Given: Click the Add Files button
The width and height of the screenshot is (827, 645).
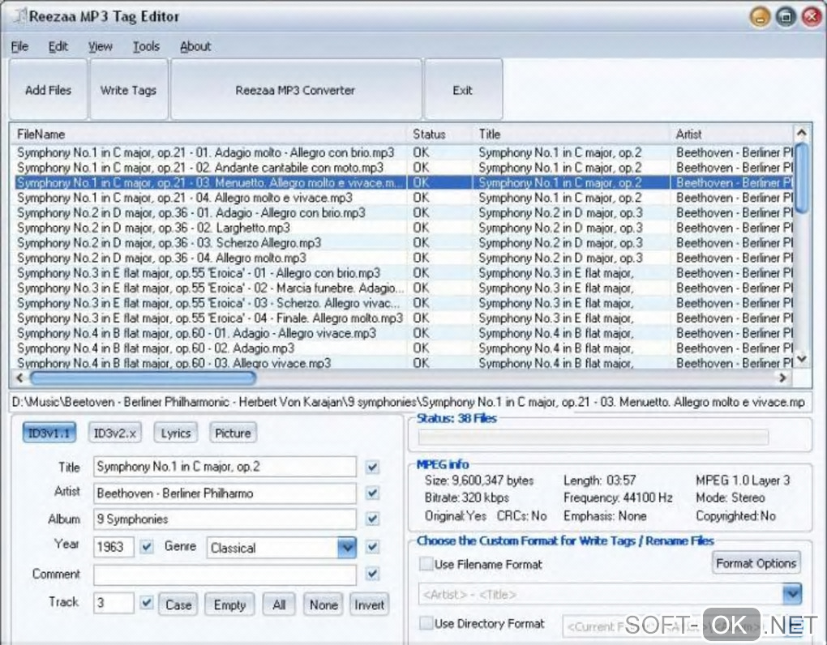Looking at the screenshot, I should pyautogui.click(x=48, y=90).
